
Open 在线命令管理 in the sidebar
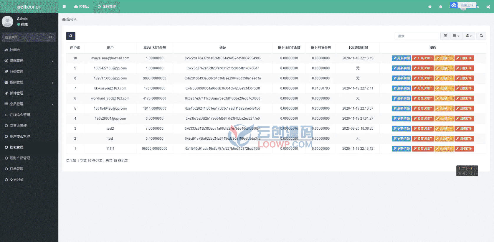pyautogui.click(x=29, y=115)
